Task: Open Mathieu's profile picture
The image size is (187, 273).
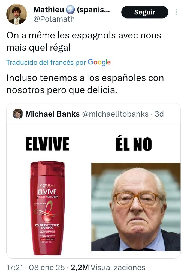Action: tap(17, 14)
